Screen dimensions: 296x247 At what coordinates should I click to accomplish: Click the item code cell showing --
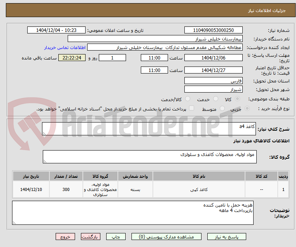[x=261, y=189]
